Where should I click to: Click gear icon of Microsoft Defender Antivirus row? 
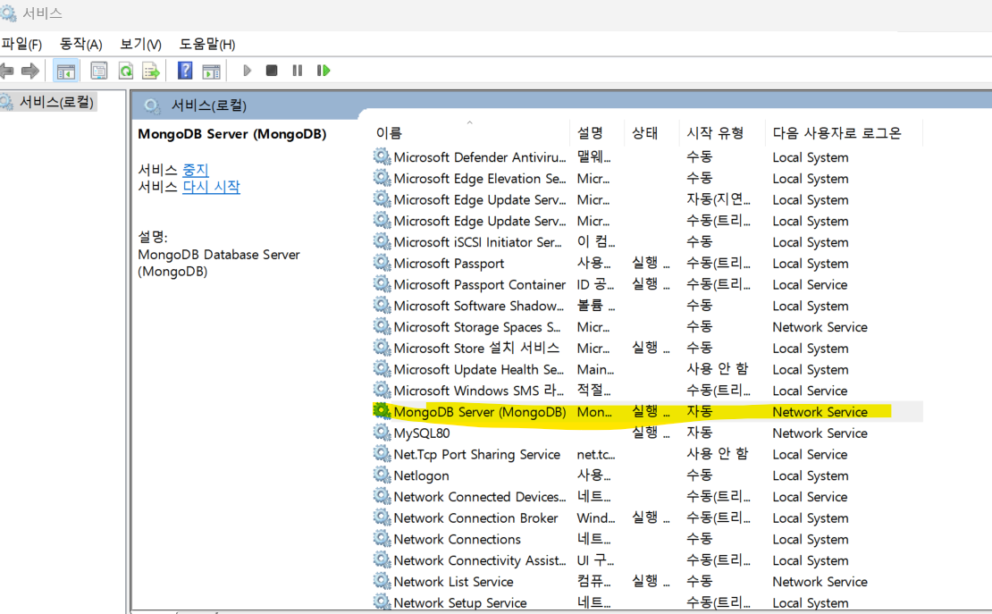pos(382,156)
